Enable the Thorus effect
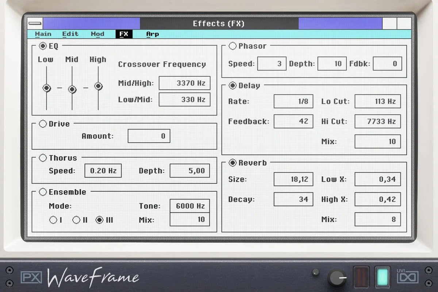 point(43,158)
